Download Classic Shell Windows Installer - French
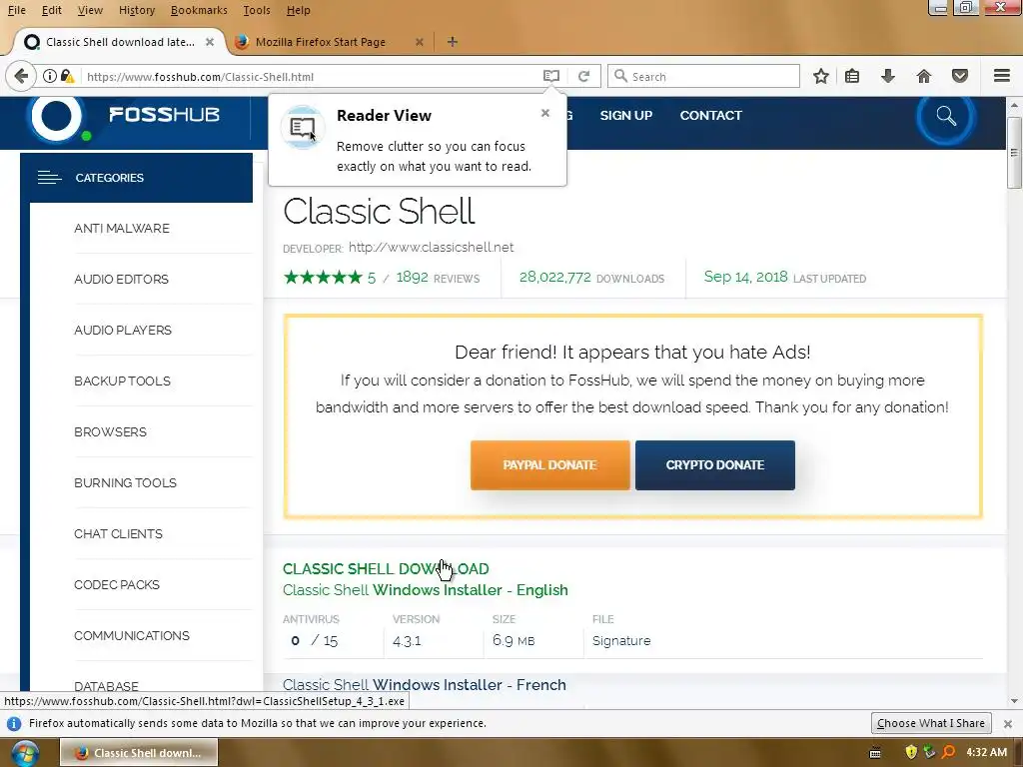This screenshot has width=1023, height=767. click(x=424, y=685)
